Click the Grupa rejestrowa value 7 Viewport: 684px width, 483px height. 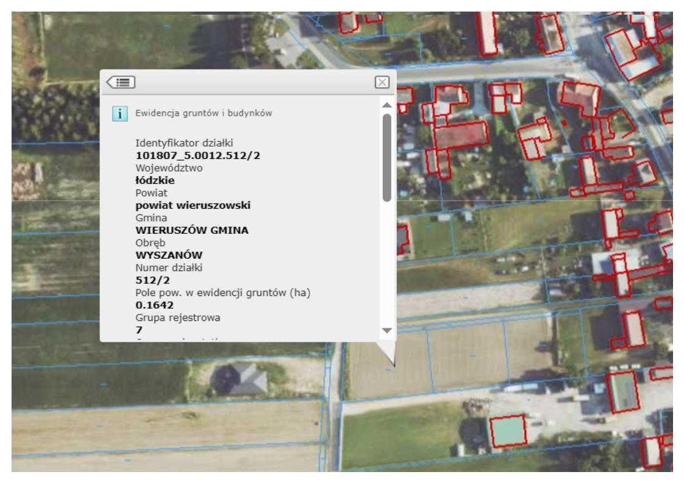(139, 330)
